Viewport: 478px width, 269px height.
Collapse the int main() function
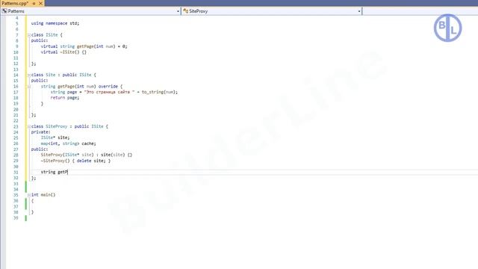point(29,195)
